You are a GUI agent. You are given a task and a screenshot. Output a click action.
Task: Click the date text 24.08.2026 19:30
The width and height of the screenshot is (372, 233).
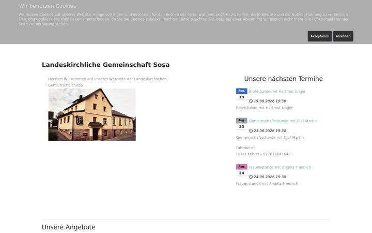tap(270, 177)
